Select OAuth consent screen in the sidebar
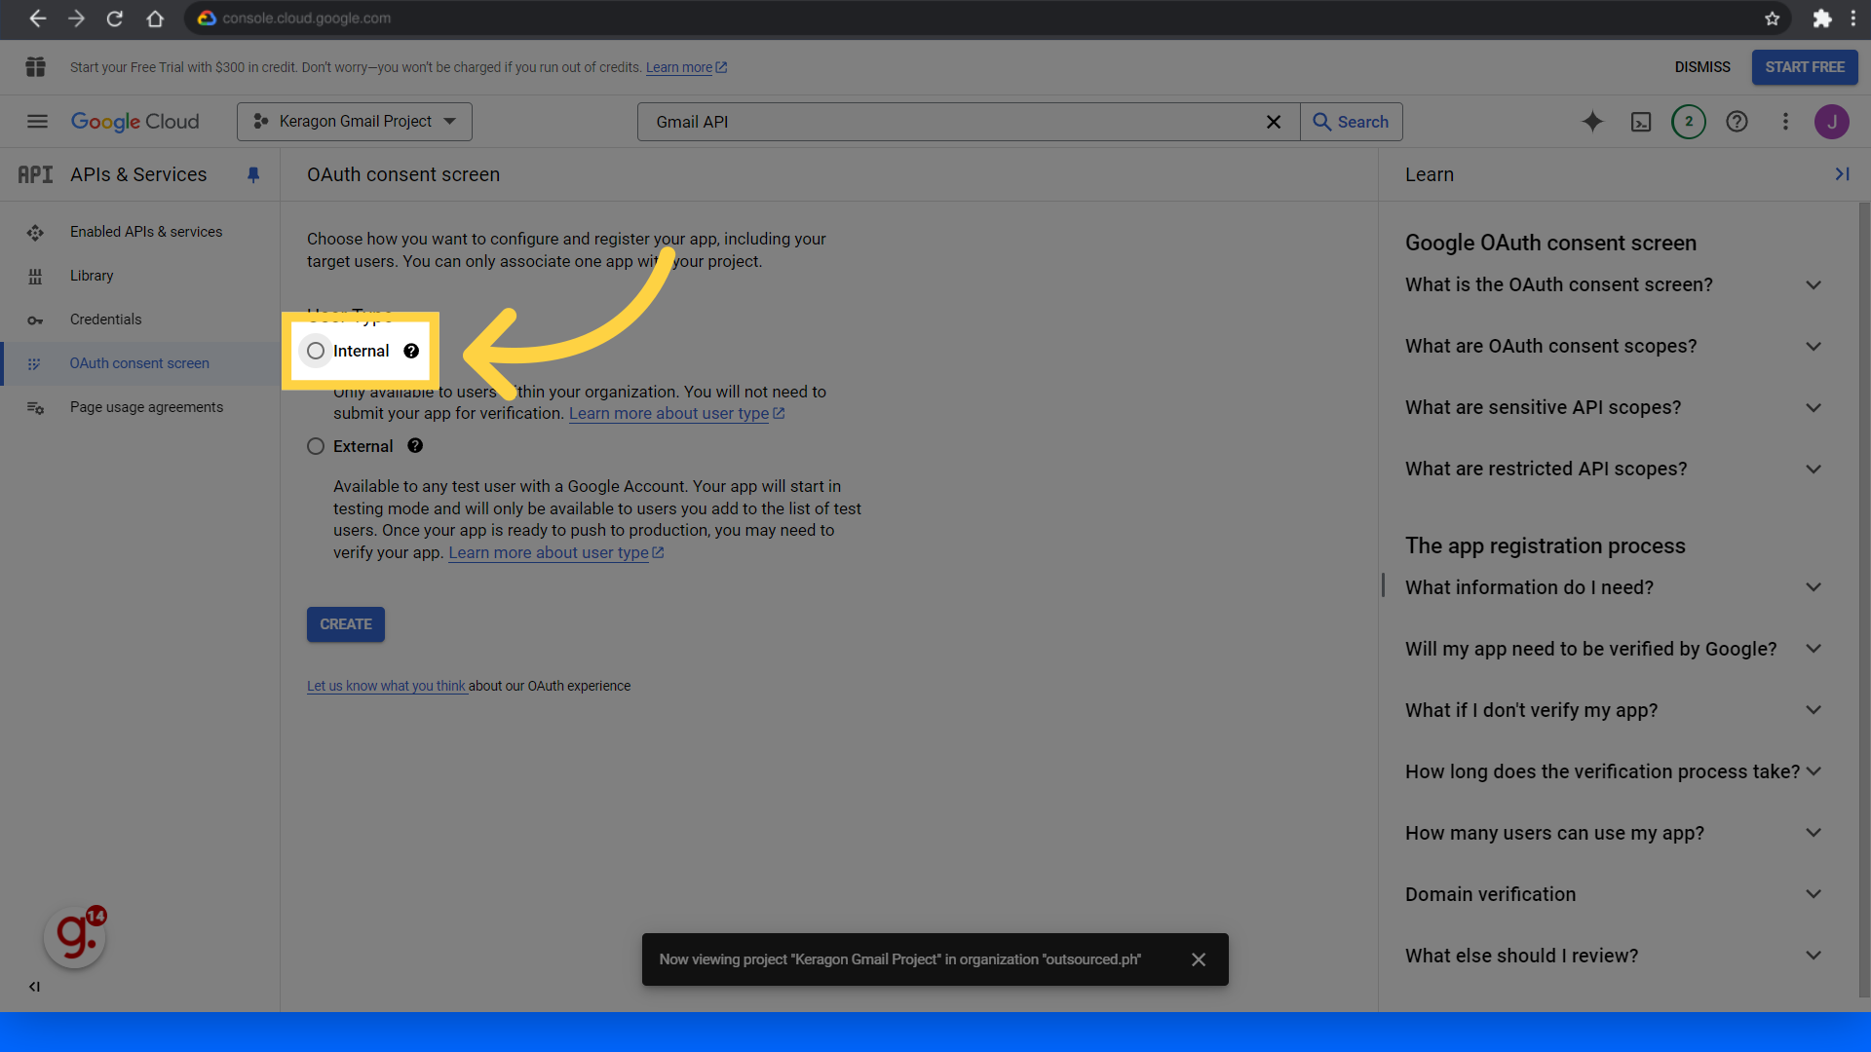1871x1052 pixels. [140, 363]
